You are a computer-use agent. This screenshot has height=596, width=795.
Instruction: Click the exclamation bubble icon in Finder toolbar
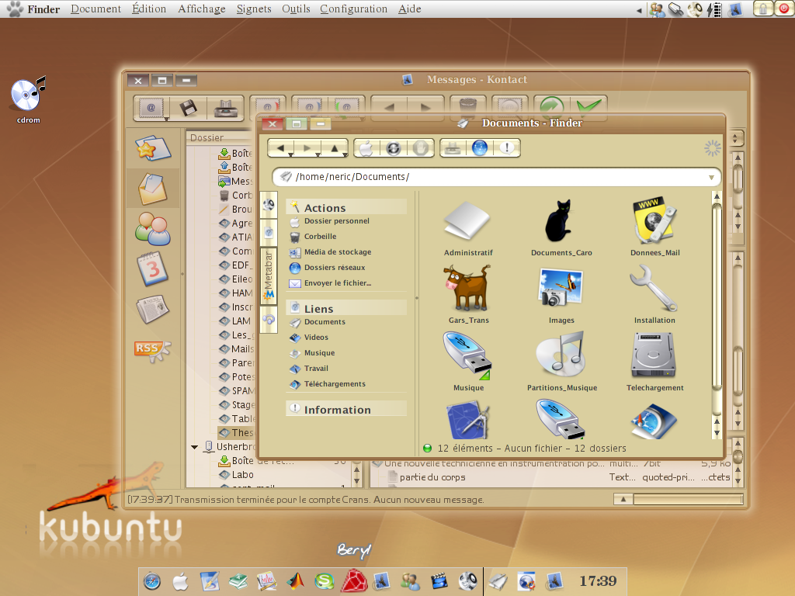506,148
